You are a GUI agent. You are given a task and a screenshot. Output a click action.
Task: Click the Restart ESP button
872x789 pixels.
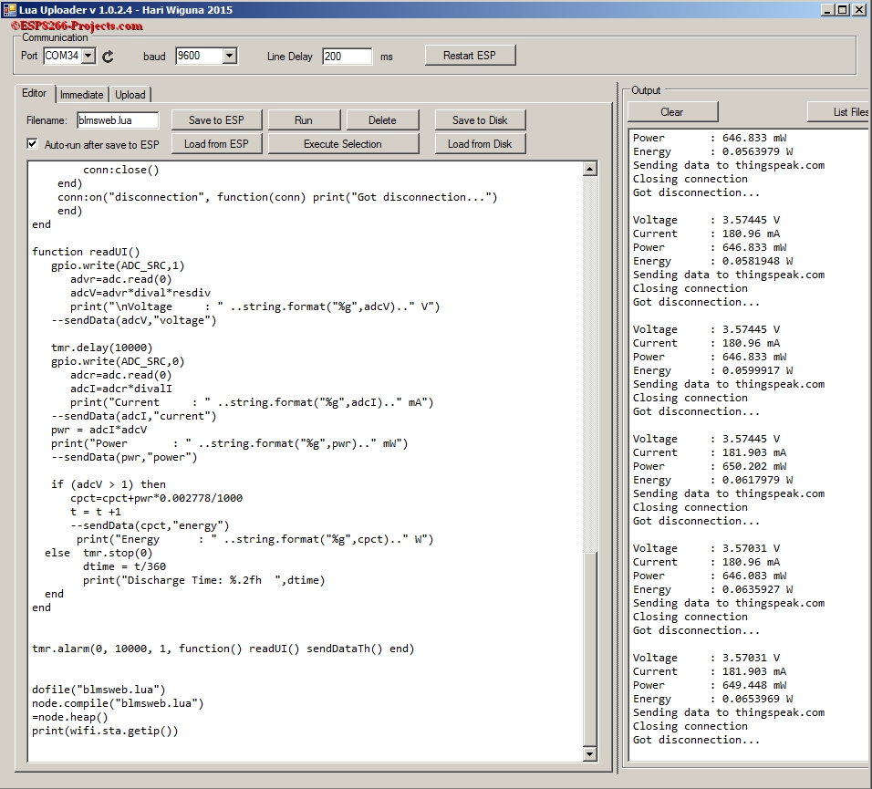pyautogui.click(x=470, y=56)
